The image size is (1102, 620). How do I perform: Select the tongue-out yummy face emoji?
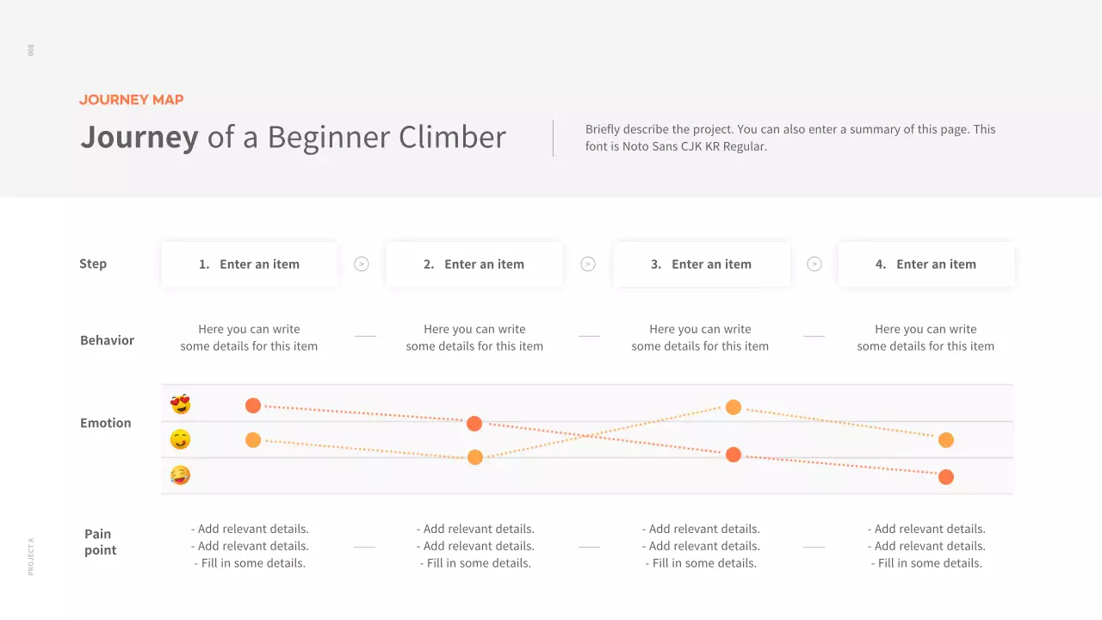pyautogui.click(x=180, y=440)
